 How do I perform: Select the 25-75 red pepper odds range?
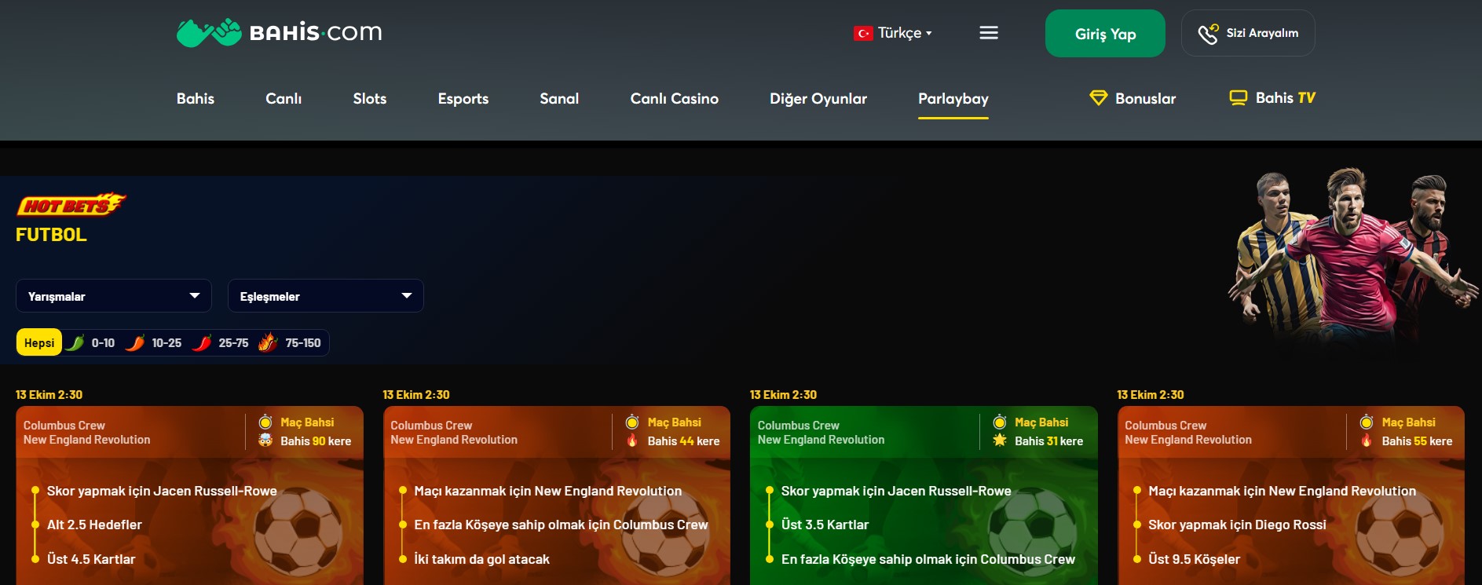point(222,343)
